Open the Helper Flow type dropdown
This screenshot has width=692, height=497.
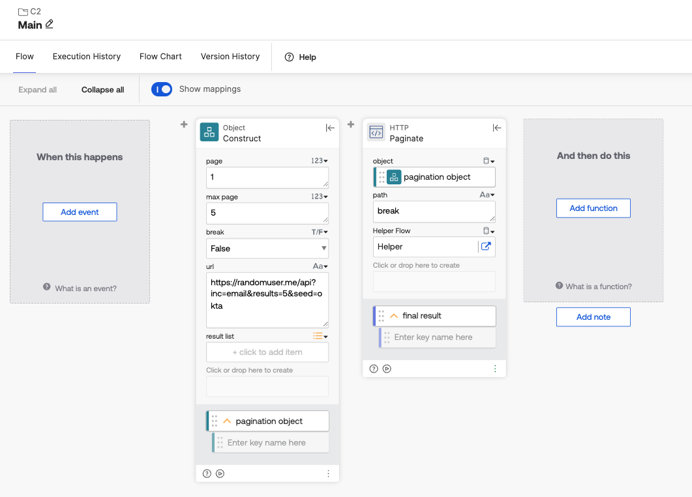(x=489, y=231)
